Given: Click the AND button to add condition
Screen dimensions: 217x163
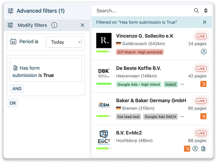Looking at the screenshot, I should click(x=17, y=89).
